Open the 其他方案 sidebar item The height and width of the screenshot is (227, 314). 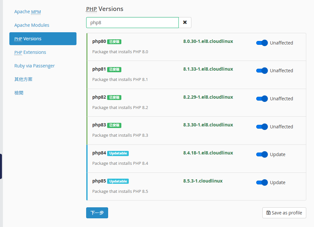pyautogui.click(x=23, y=79)
